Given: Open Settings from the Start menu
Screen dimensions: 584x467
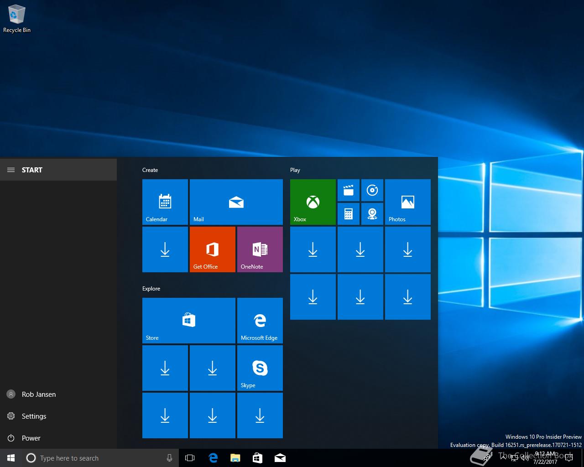Looking at the screenshot, I should (x=58, y=416).
